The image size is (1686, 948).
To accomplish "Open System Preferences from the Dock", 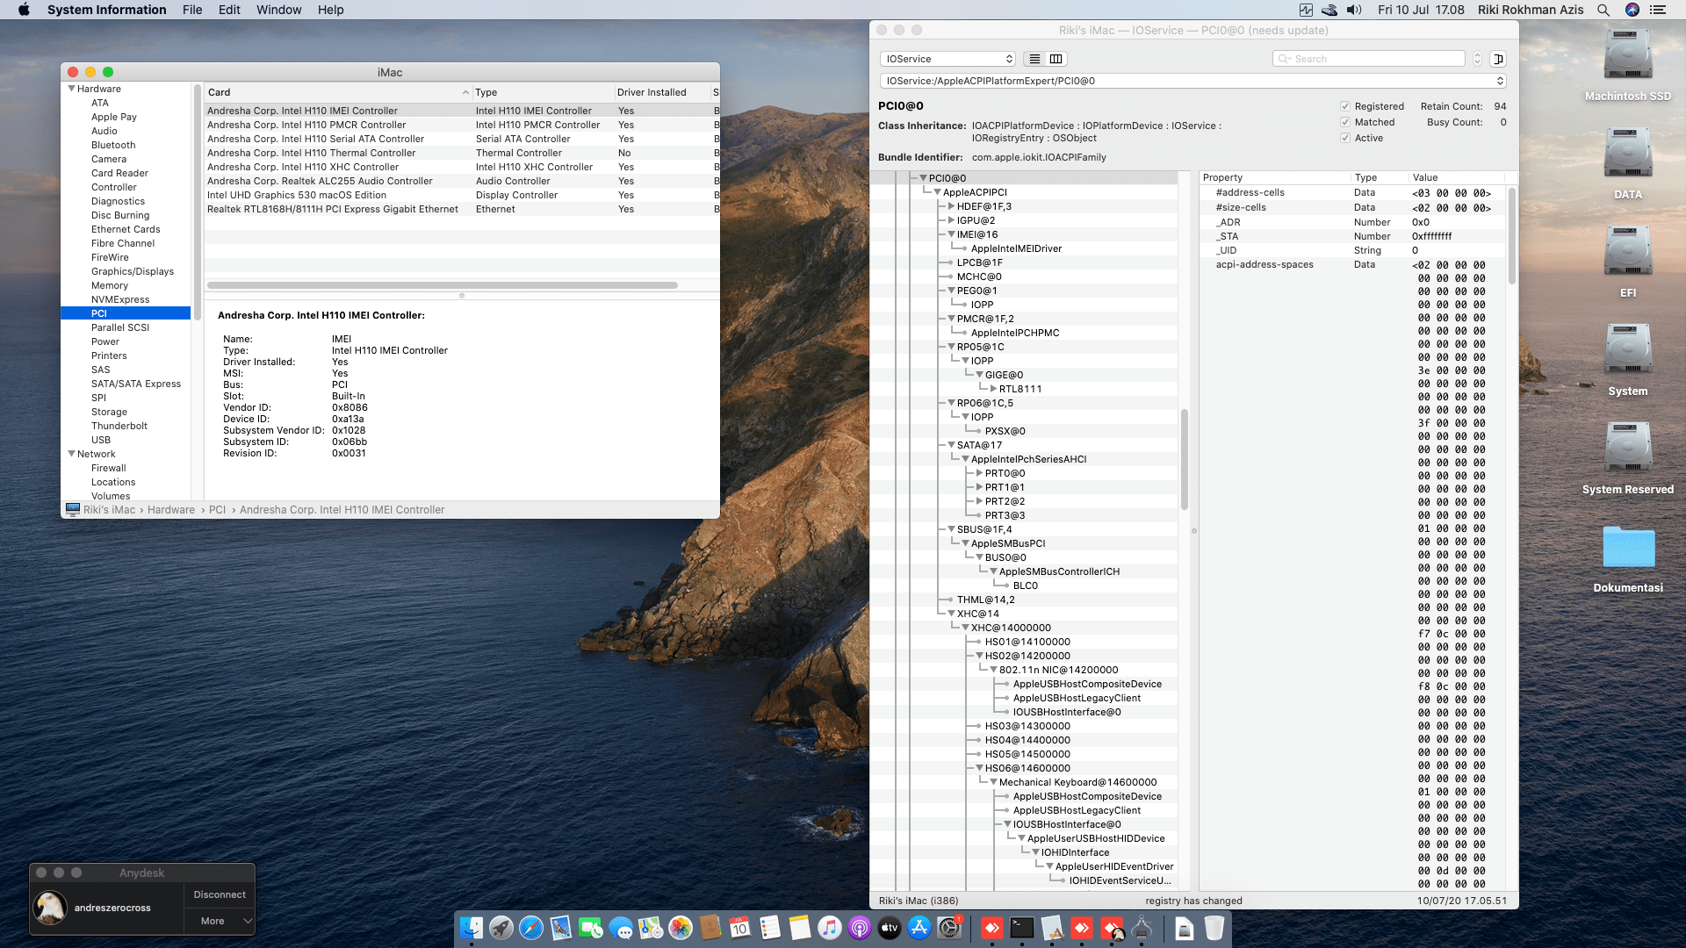I will pos(949,928).
